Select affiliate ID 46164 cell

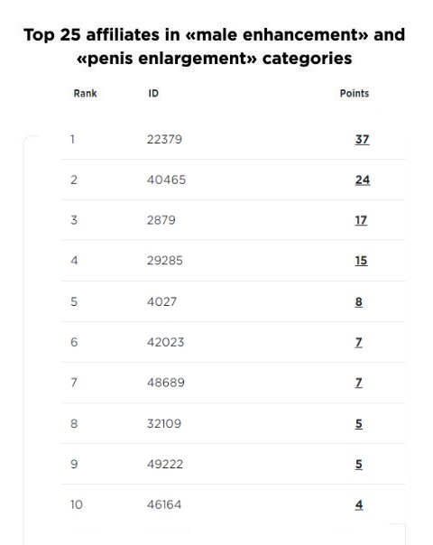pyautogui.click(x=164, y=504)
